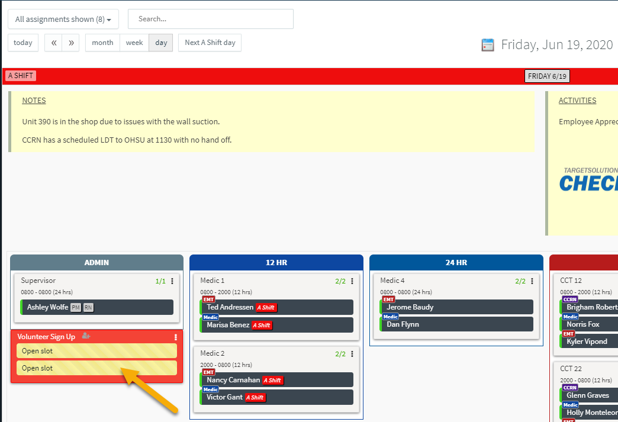Click A Shift badge on Victor Gant

tap(255, 398)
